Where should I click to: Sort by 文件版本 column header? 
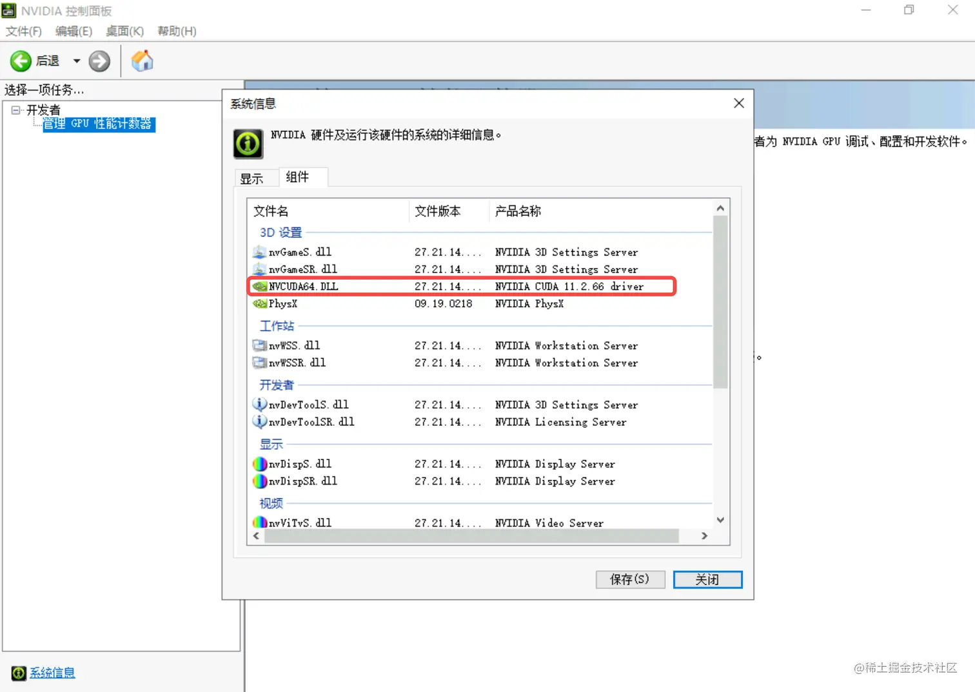pyautogui.click(x=449, y=211)
